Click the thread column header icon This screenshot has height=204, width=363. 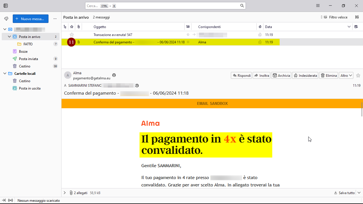coord(65,27)
